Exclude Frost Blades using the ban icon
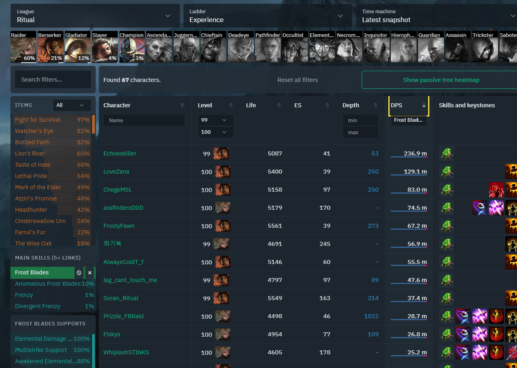The height and width of the screenshot is (368, 517). pos(79,273)
